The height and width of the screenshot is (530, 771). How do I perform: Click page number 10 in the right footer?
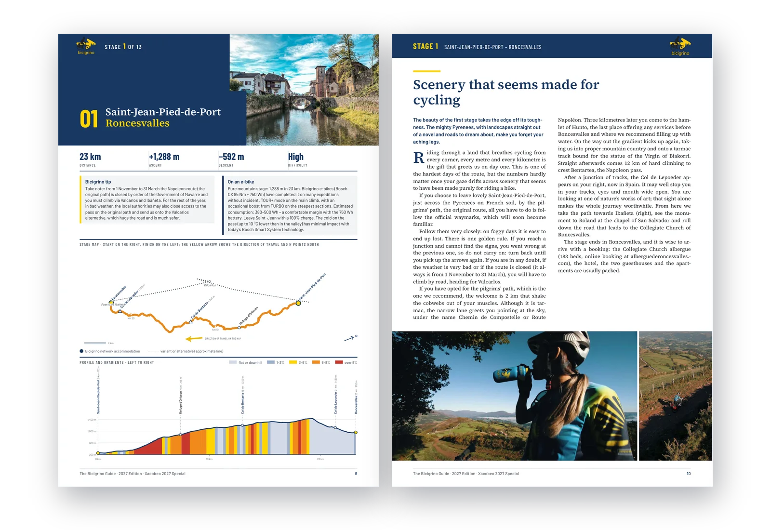[x=689, y=474]
